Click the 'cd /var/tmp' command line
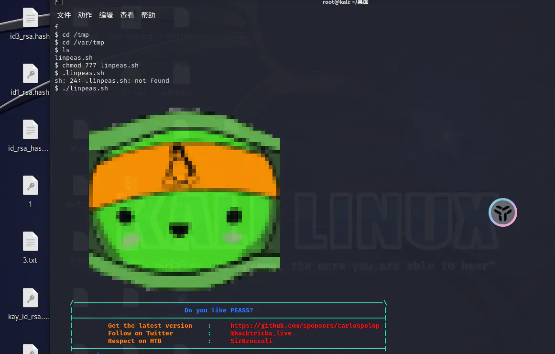This screenshot has width=555, height=354. pyautogui.click(x=79, y=43)
